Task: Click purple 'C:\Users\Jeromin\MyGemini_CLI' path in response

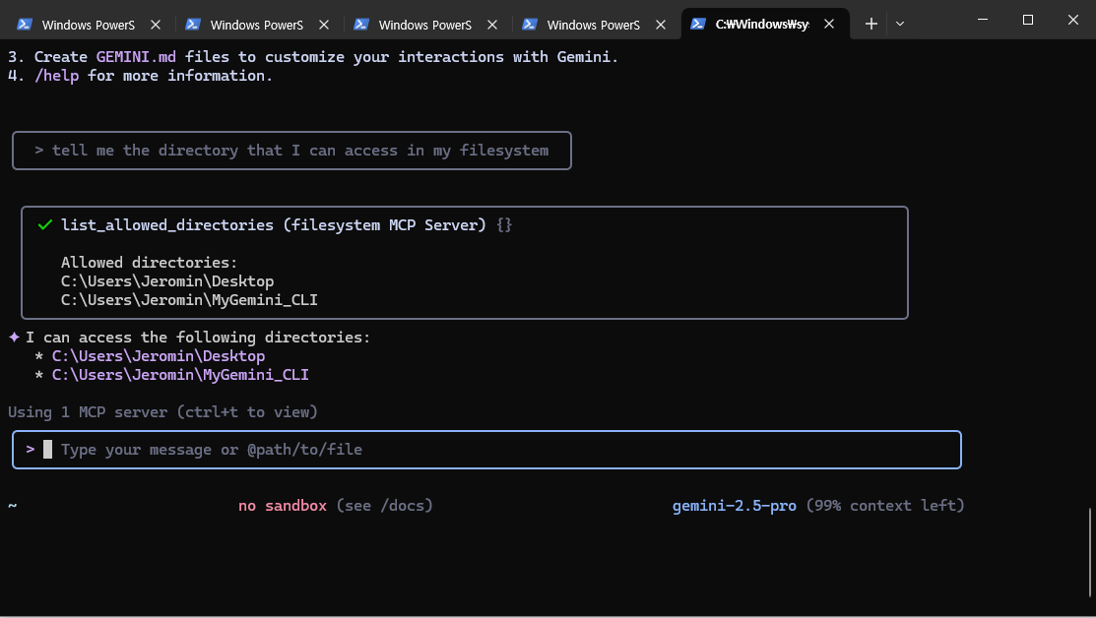Action: (x=180, y=375)
